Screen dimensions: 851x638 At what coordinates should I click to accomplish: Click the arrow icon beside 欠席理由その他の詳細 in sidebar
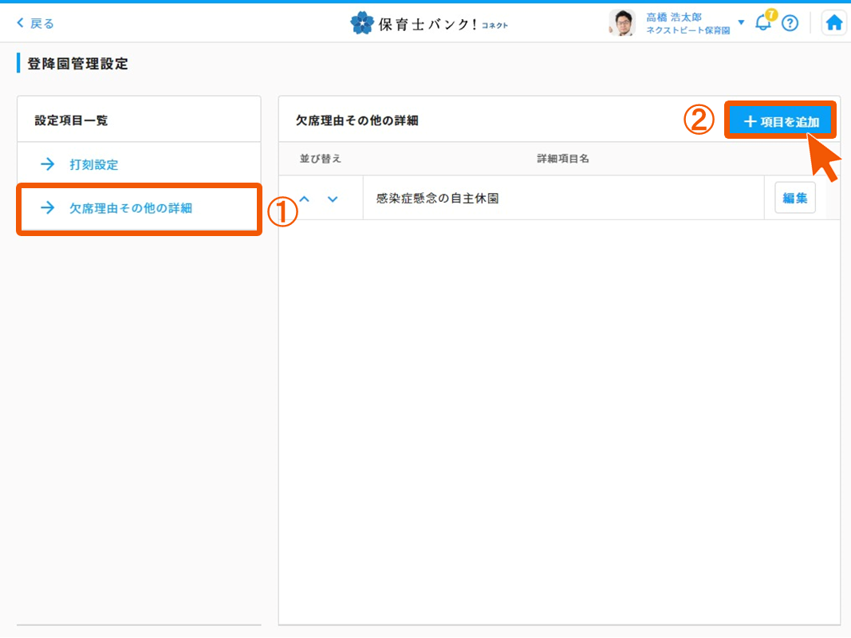(48, 208)
